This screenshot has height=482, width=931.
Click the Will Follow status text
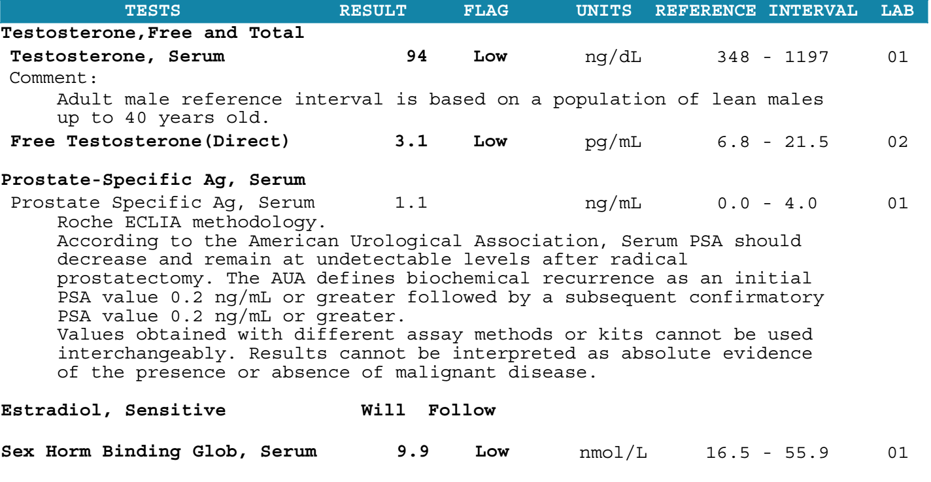coord(428,411)
